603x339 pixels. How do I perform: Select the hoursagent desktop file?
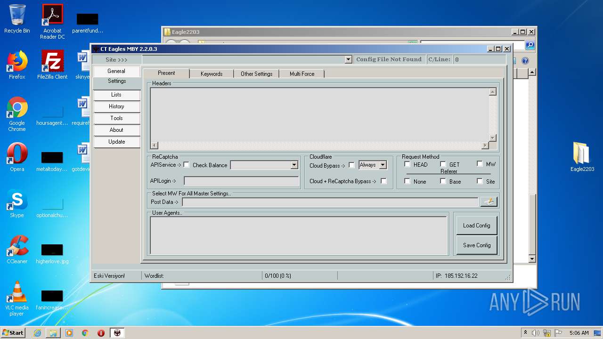tap(52, 115)
